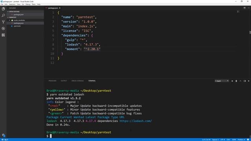Click the split editor icon
Screen dimensions: 251x141
[244, 8]
